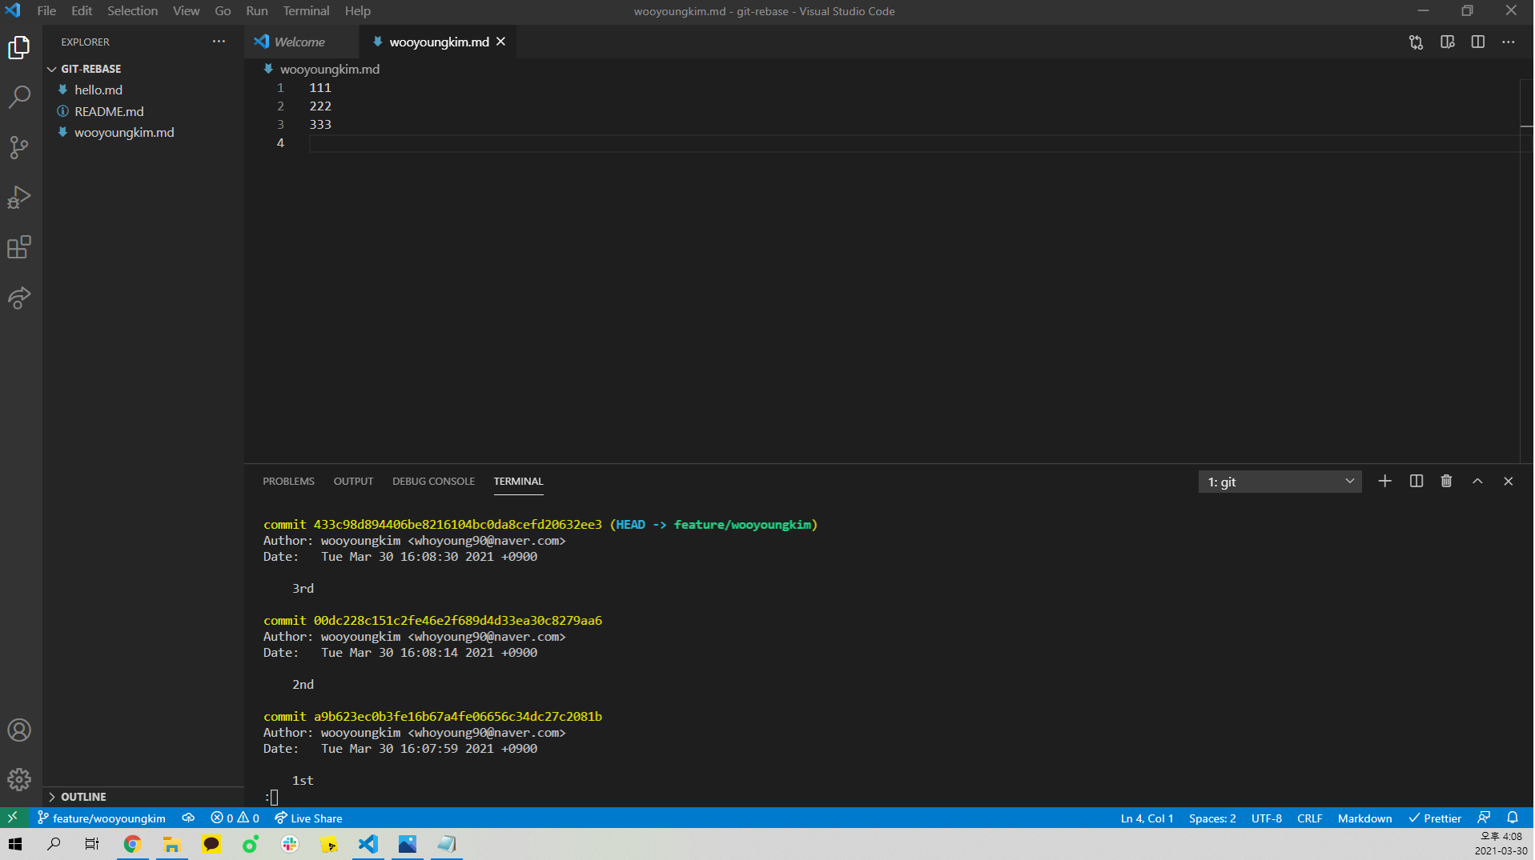1535x860 pixels.
Task: Change file encoding UTF-8
Action: pyautogui.click(x=1266, y=818)
